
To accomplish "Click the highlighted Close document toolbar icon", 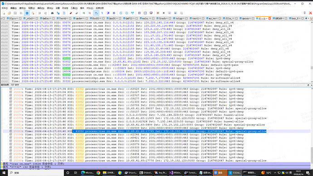I will click(27, 13).
